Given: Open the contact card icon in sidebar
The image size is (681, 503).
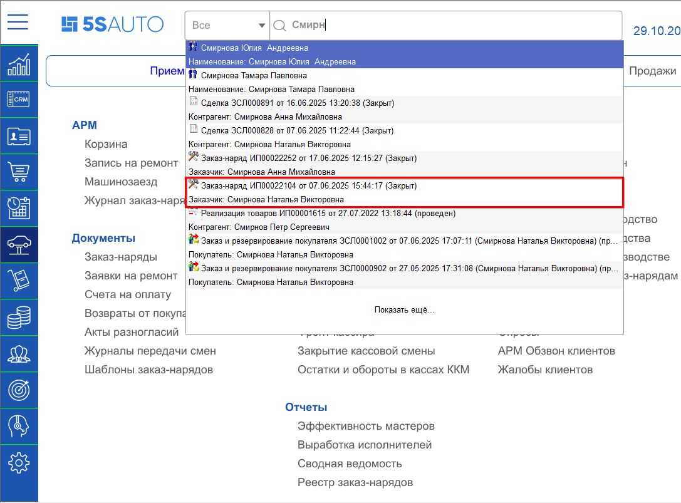Looking at the screenshot, I should click(x=19, y=136).
